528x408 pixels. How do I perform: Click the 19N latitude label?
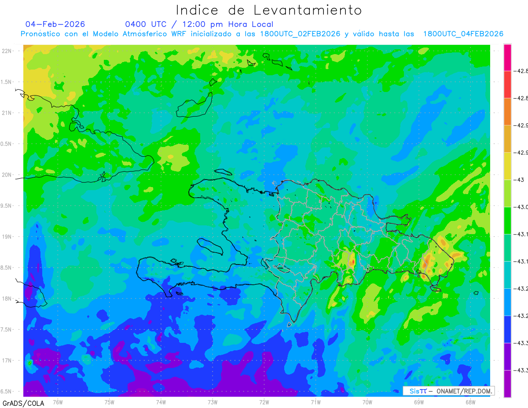[7, 237]
